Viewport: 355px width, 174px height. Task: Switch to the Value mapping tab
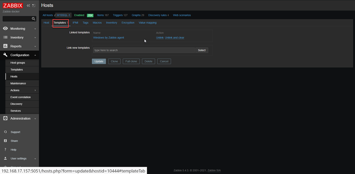coord(148,23)
